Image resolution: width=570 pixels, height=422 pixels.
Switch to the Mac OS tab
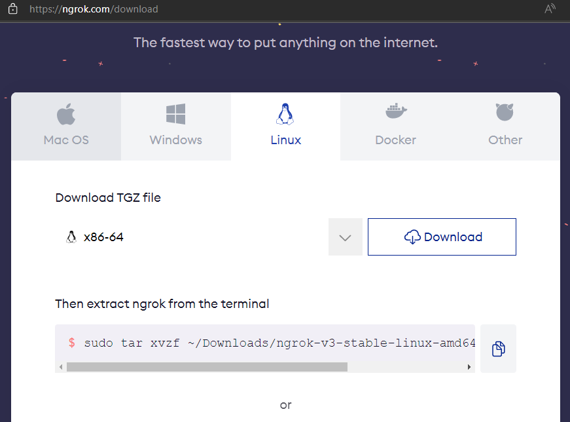tap(66, 140)
